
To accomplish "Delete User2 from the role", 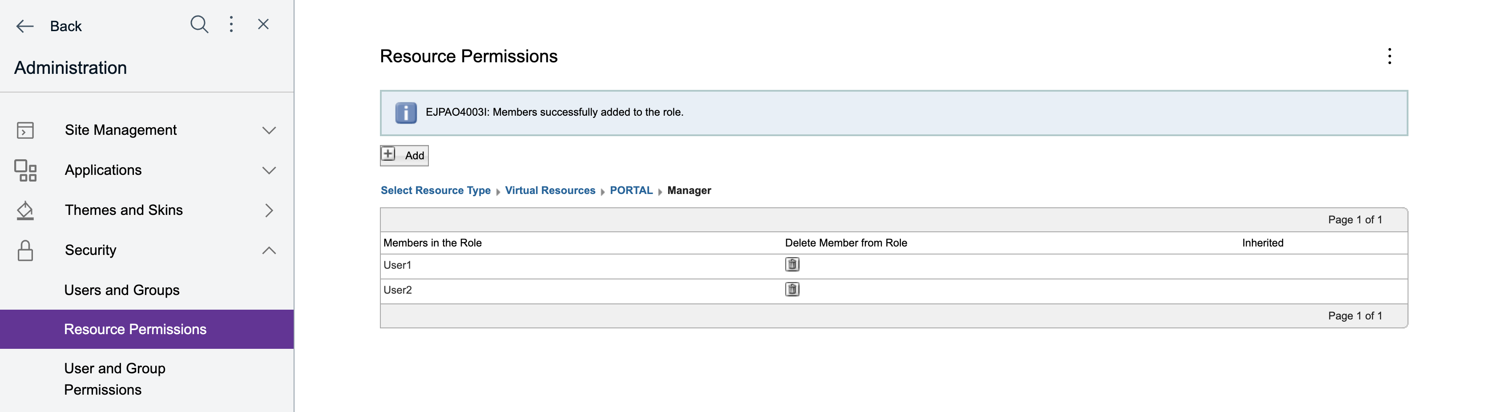I will click(792, 290).
